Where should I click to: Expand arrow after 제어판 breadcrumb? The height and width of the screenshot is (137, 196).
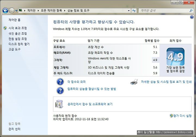[38, 11]
